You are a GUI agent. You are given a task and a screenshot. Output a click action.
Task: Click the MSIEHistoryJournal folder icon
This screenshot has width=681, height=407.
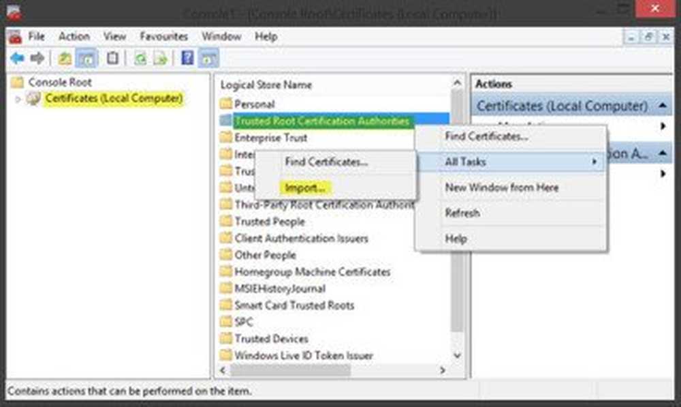(x=226, y=288)
